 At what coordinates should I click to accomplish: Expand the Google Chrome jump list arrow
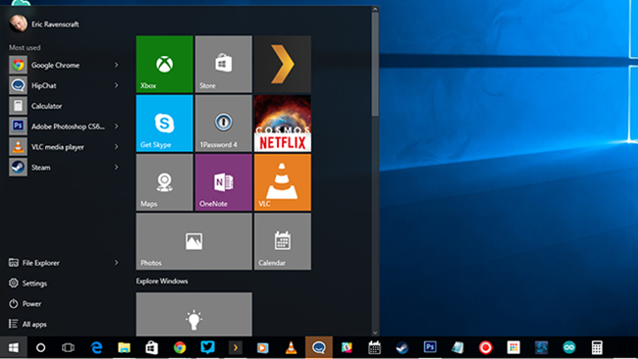117,65
